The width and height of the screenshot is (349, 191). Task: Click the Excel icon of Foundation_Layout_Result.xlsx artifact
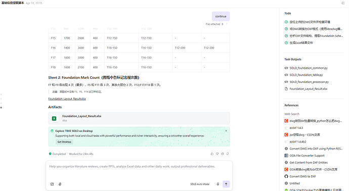54,119
